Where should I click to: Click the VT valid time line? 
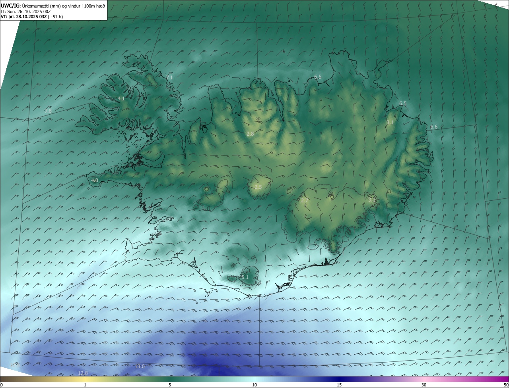tap(32, 17)
